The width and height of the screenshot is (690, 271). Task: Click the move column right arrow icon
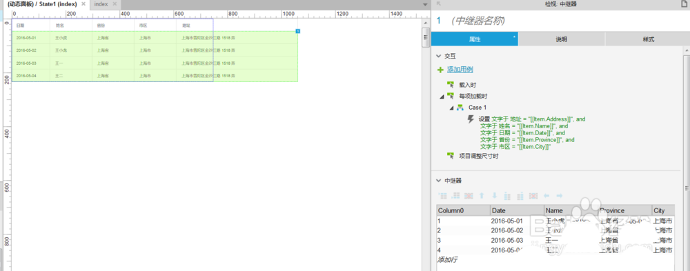pyautogui.click(x=560, y=195)
